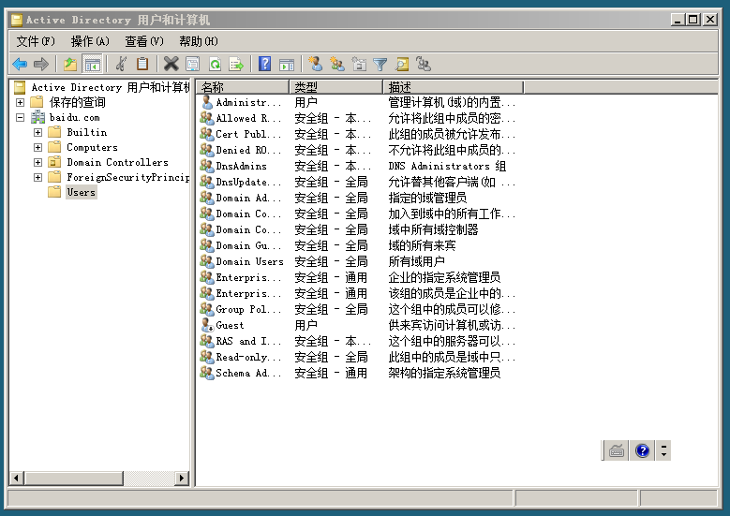
Task: Sort by the 类型 column header
Action: (335, 87)
